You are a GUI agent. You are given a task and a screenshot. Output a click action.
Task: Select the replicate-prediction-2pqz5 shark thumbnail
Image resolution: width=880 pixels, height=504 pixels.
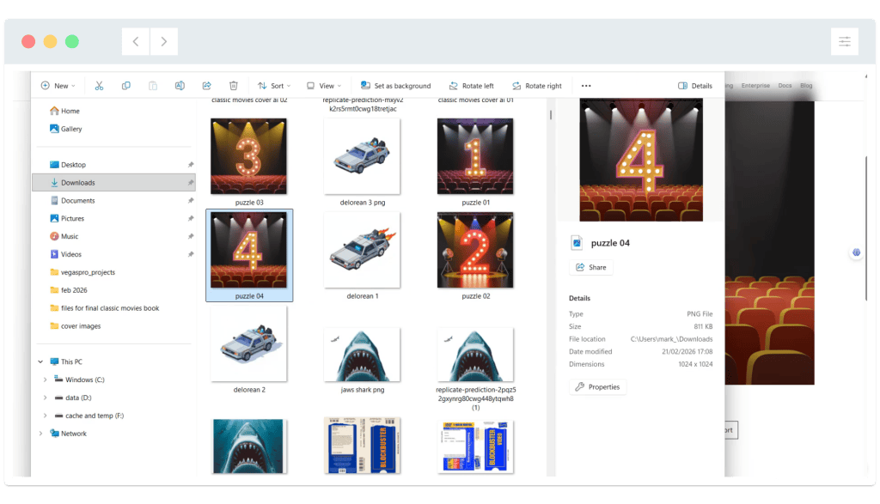tap(475, 355)
